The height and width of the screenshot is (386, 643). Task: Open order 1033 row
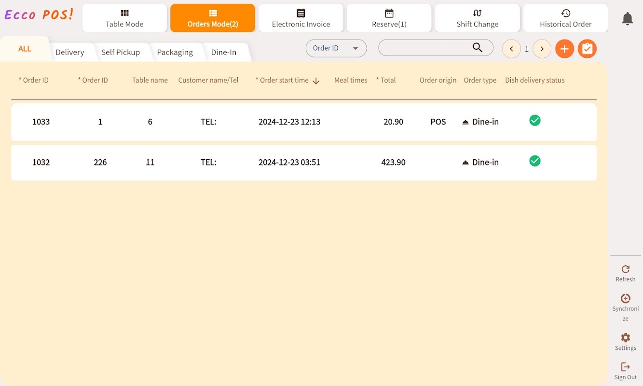pyautogui.click(x=304, y=122)
